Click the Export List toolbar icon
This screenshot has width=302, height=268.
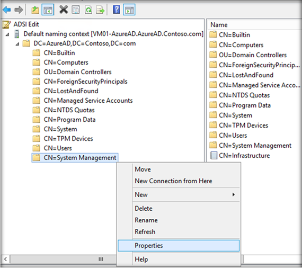(100, 10)
